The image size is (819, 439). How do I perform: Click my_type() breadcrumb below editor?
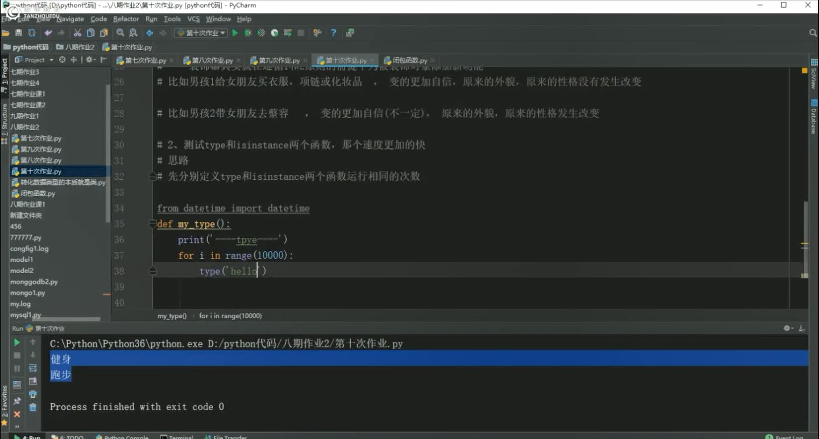(172, 316)
